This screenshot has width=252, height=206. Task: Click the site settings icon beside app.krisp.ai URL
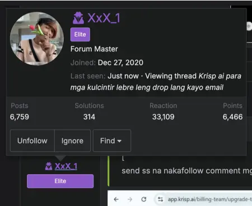pos(160,199)
